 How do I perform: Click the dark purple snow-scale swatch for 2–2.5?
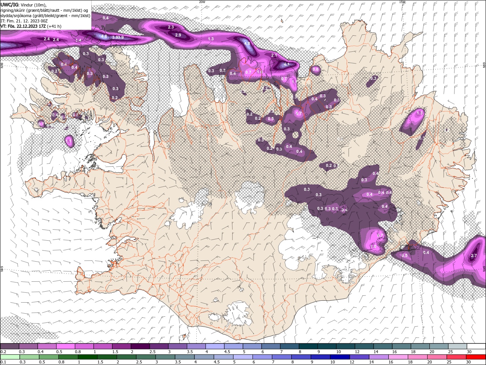(140, 346)
